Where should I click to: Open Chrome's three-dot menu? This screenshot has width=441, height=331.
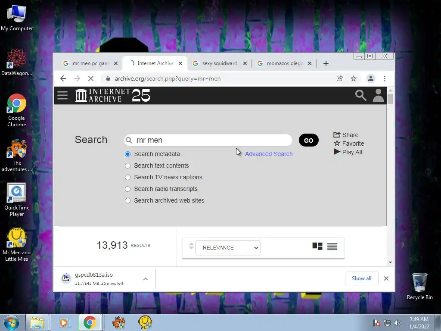coord(385,78)
